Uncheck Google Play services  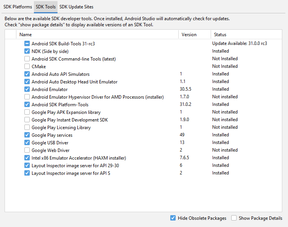(x=27, y=135)
